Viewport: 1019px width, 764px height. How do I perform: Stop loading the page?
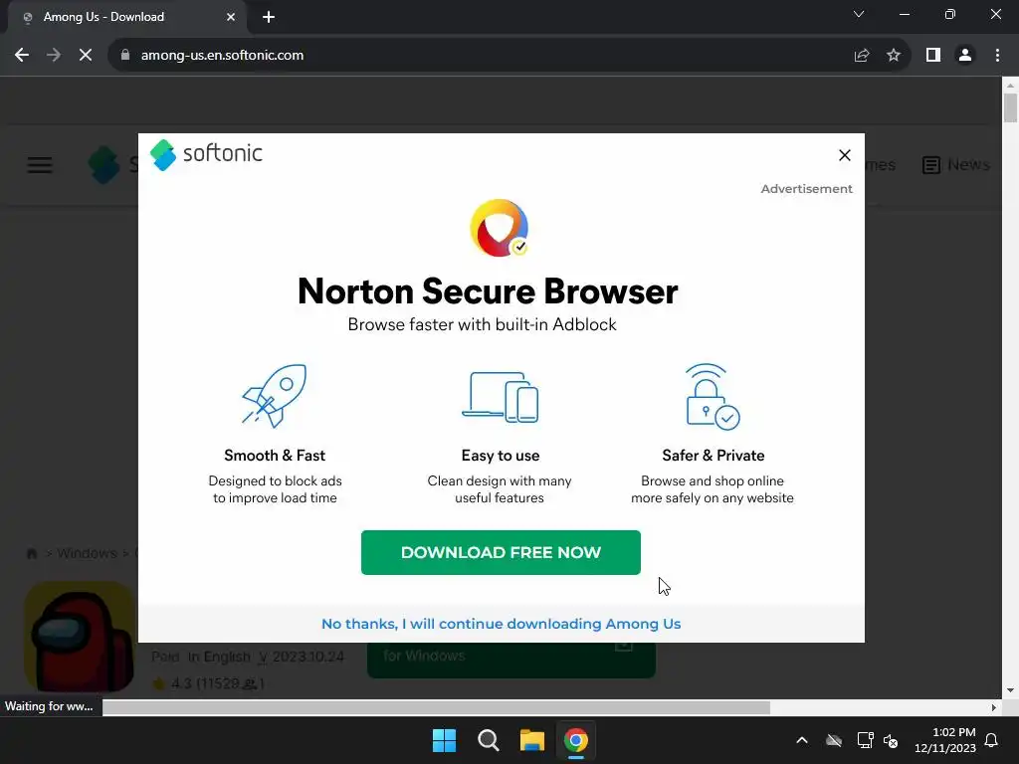(86, 56)
